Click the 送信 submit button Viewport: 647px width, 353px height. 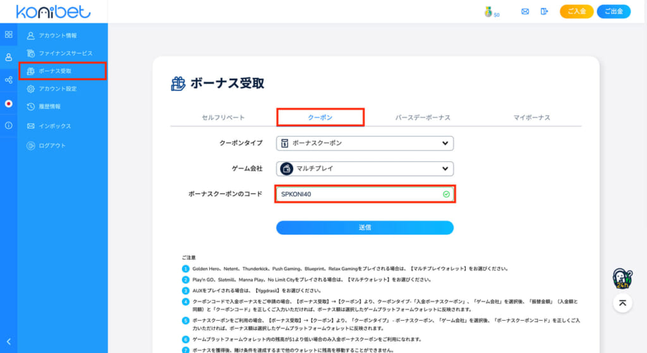coord(365,228)
